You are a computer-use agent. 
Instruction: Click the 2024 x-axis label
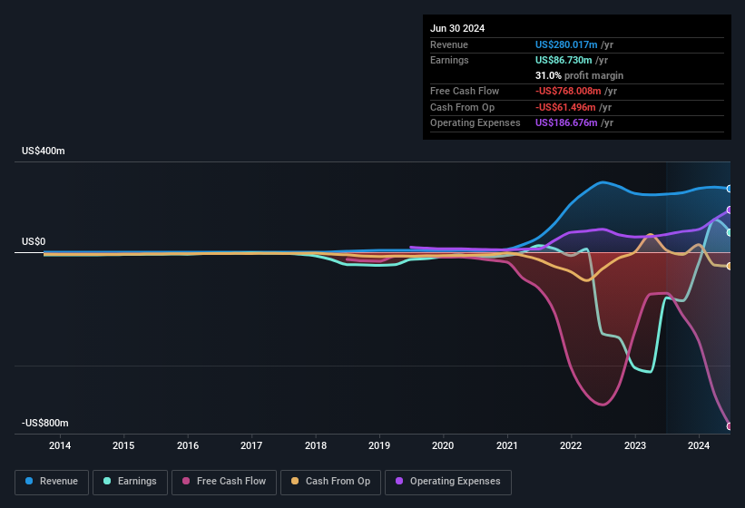(699, 445)
